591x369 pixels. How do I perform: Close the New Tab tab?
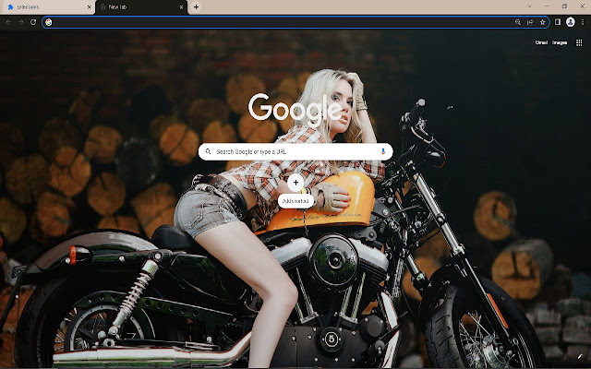(181, 7)
